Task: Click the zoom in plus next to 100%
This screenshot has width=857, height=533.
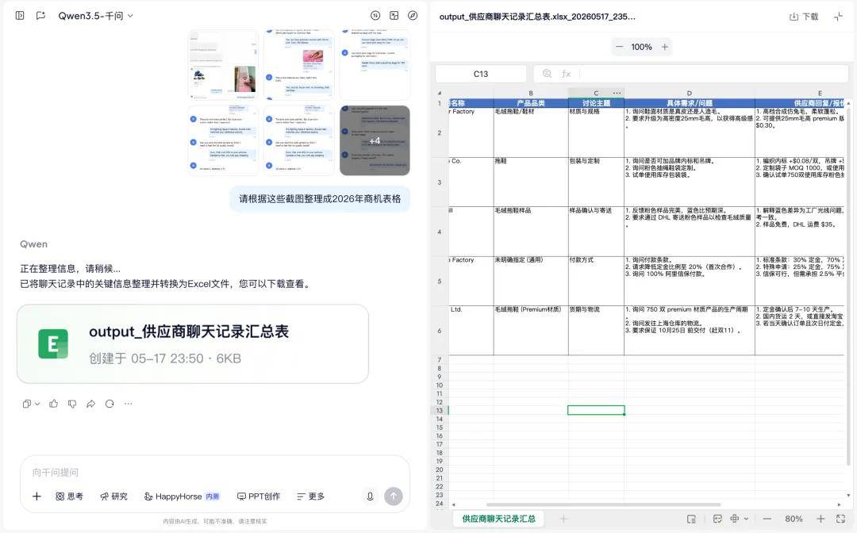Action: (x=665, y=47)
